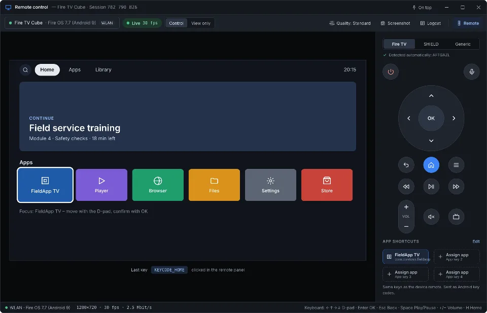Mute audio with the speaker icon
This screenshot has height=313, width=487.
(x=431, y=217)
